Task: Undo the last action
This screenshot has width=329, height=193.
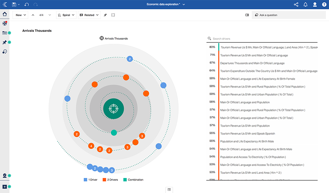Action: (26, 4)
